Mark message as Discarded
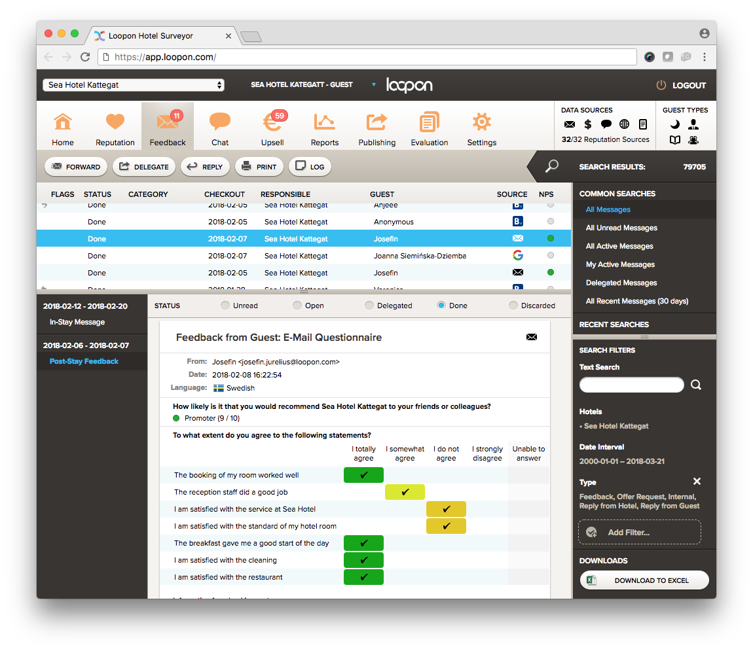 pos(513,306)
